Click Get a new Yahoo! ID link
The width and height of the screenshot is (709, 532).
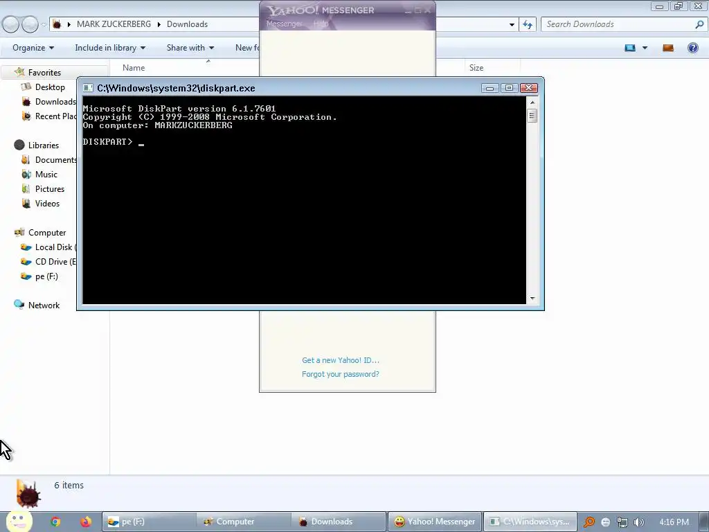pos(341,360)
